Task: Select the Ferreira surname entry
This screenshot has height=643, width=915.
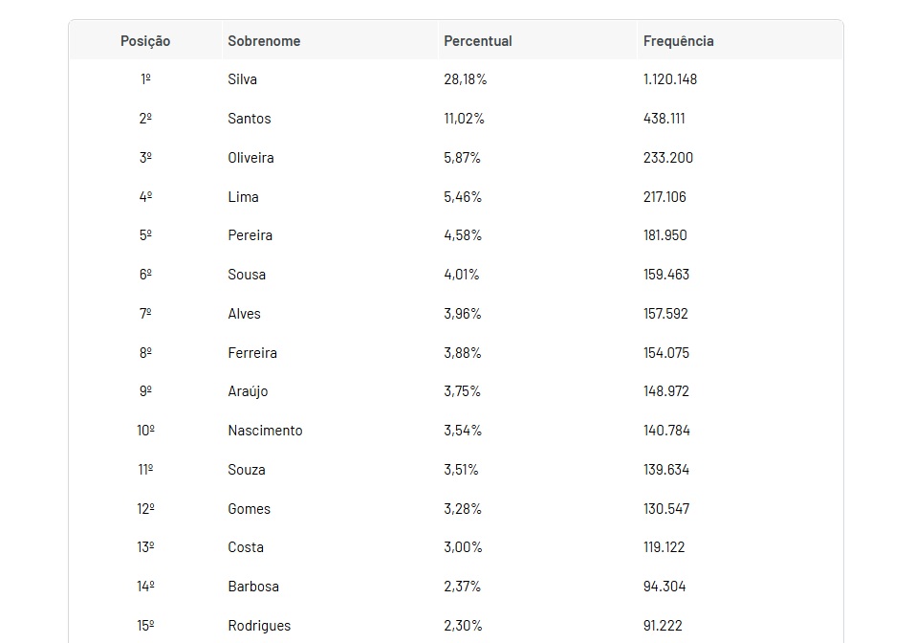Action: pos(252,353)
